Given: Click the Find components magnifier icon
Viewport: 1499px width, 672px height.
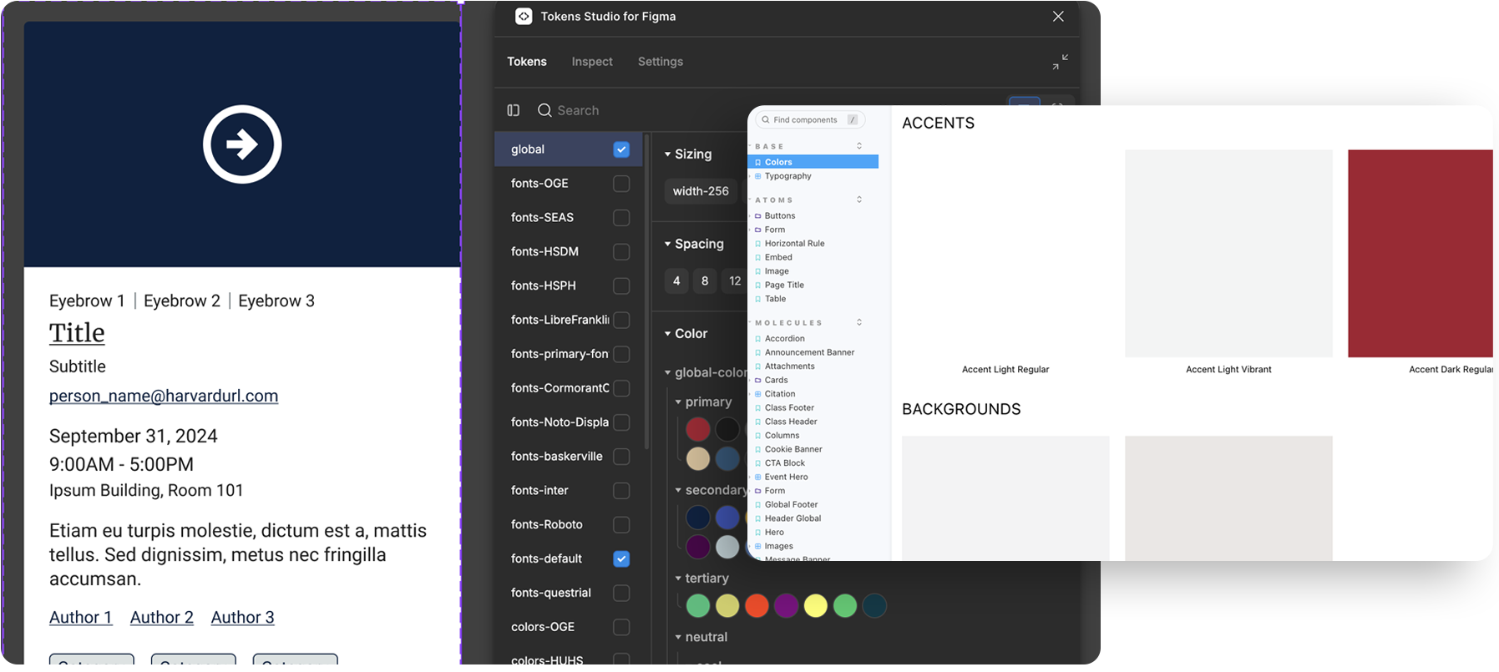Looking at the screenshot, I should point(765,120).
